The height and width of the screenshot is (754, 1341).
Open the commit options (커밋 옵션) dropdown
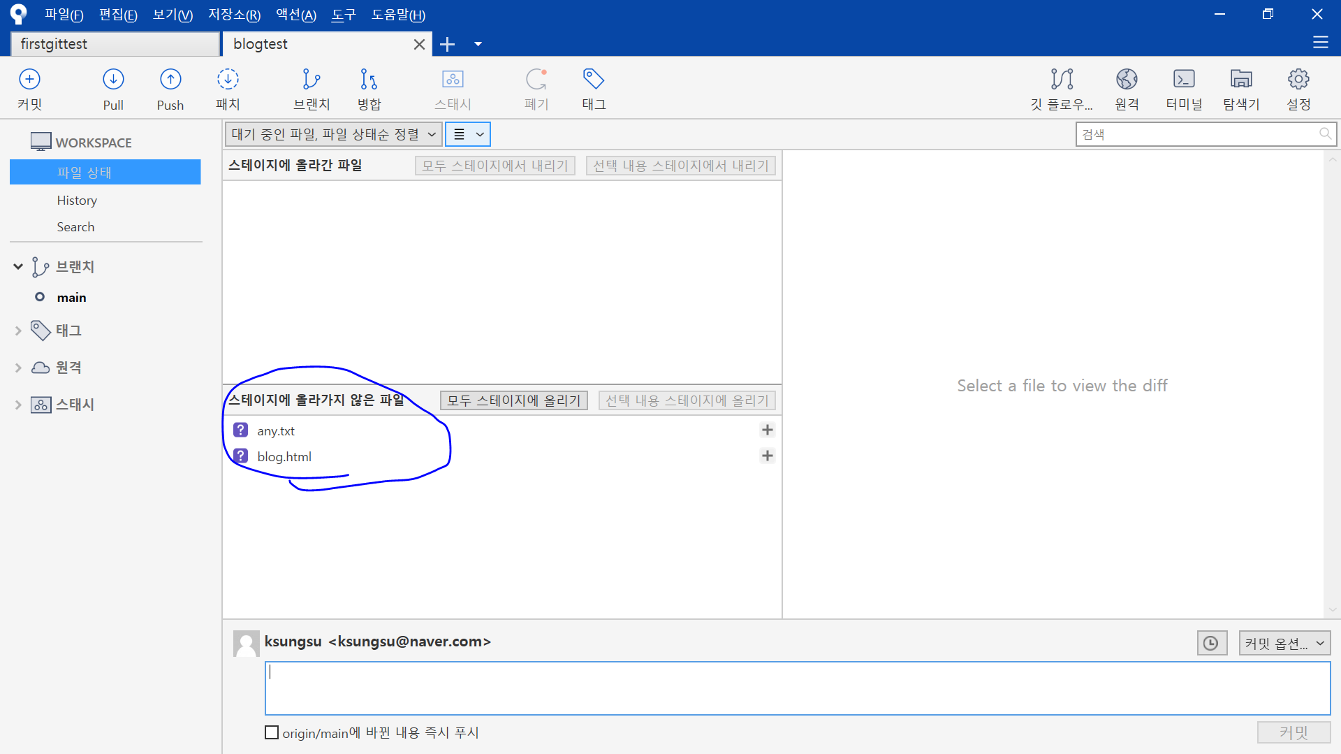(x=1284, y=643)
